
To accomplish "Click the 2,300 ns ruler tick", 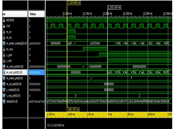I will [x=148, y=14].
